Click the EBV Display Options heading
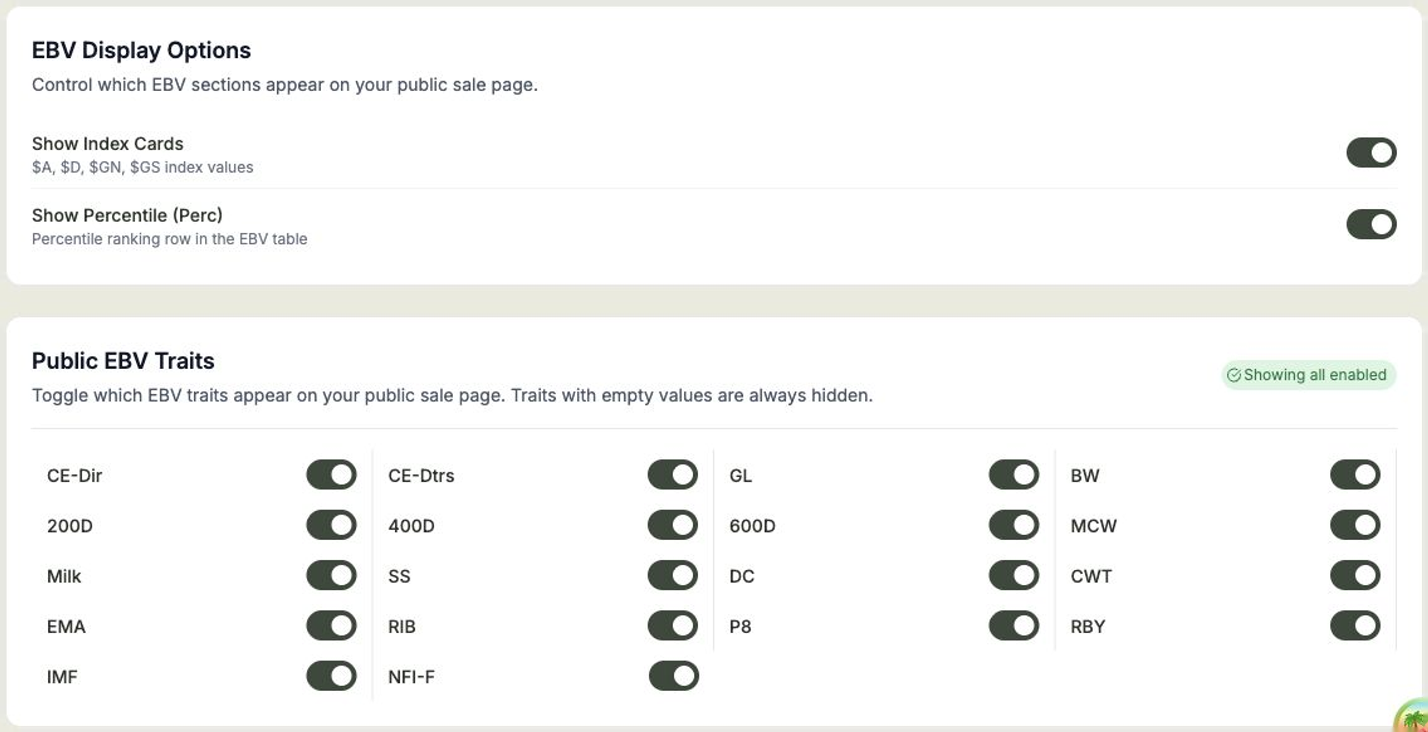The width and height of the screenshot is (1428, 732). [x=141, y=50]
